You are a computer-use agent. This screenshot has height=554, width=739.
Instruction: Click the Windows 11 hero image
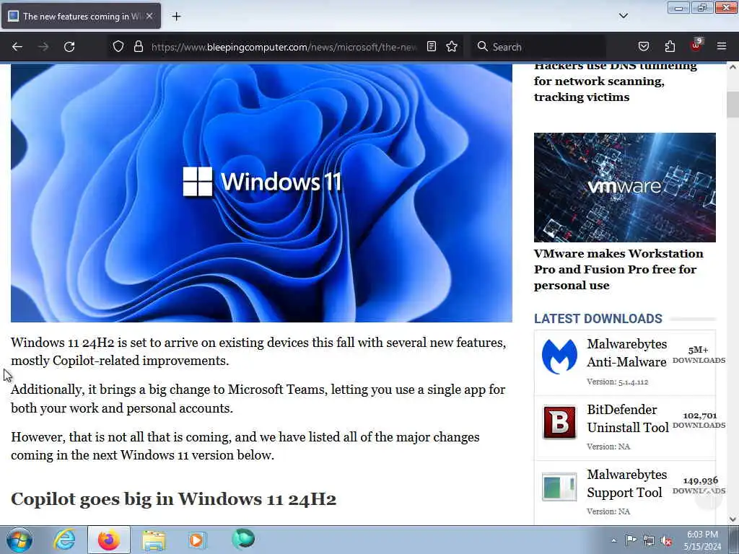[x=261, y=193]
